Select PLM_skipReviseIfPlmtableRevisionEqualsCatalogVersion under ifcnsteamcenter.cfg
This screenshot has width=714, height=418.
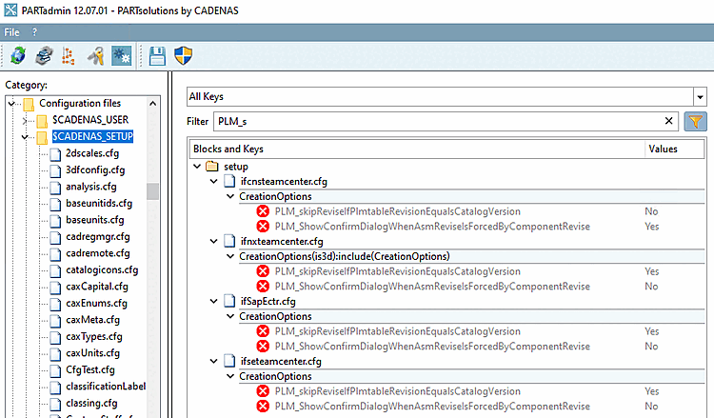(x=398, y=211)
